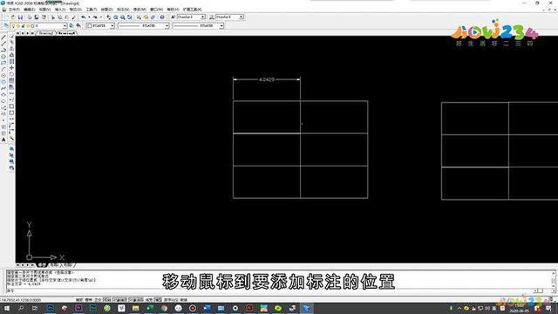Click the Help question mark icon
This screenshot has width=558, height=314.
click(x=162, y=17)
